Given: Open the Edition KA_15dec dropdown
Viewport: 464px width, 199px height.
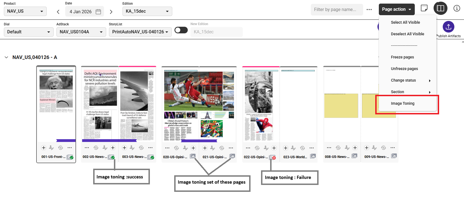Looking at the screenshot, I should coord(147,11).
